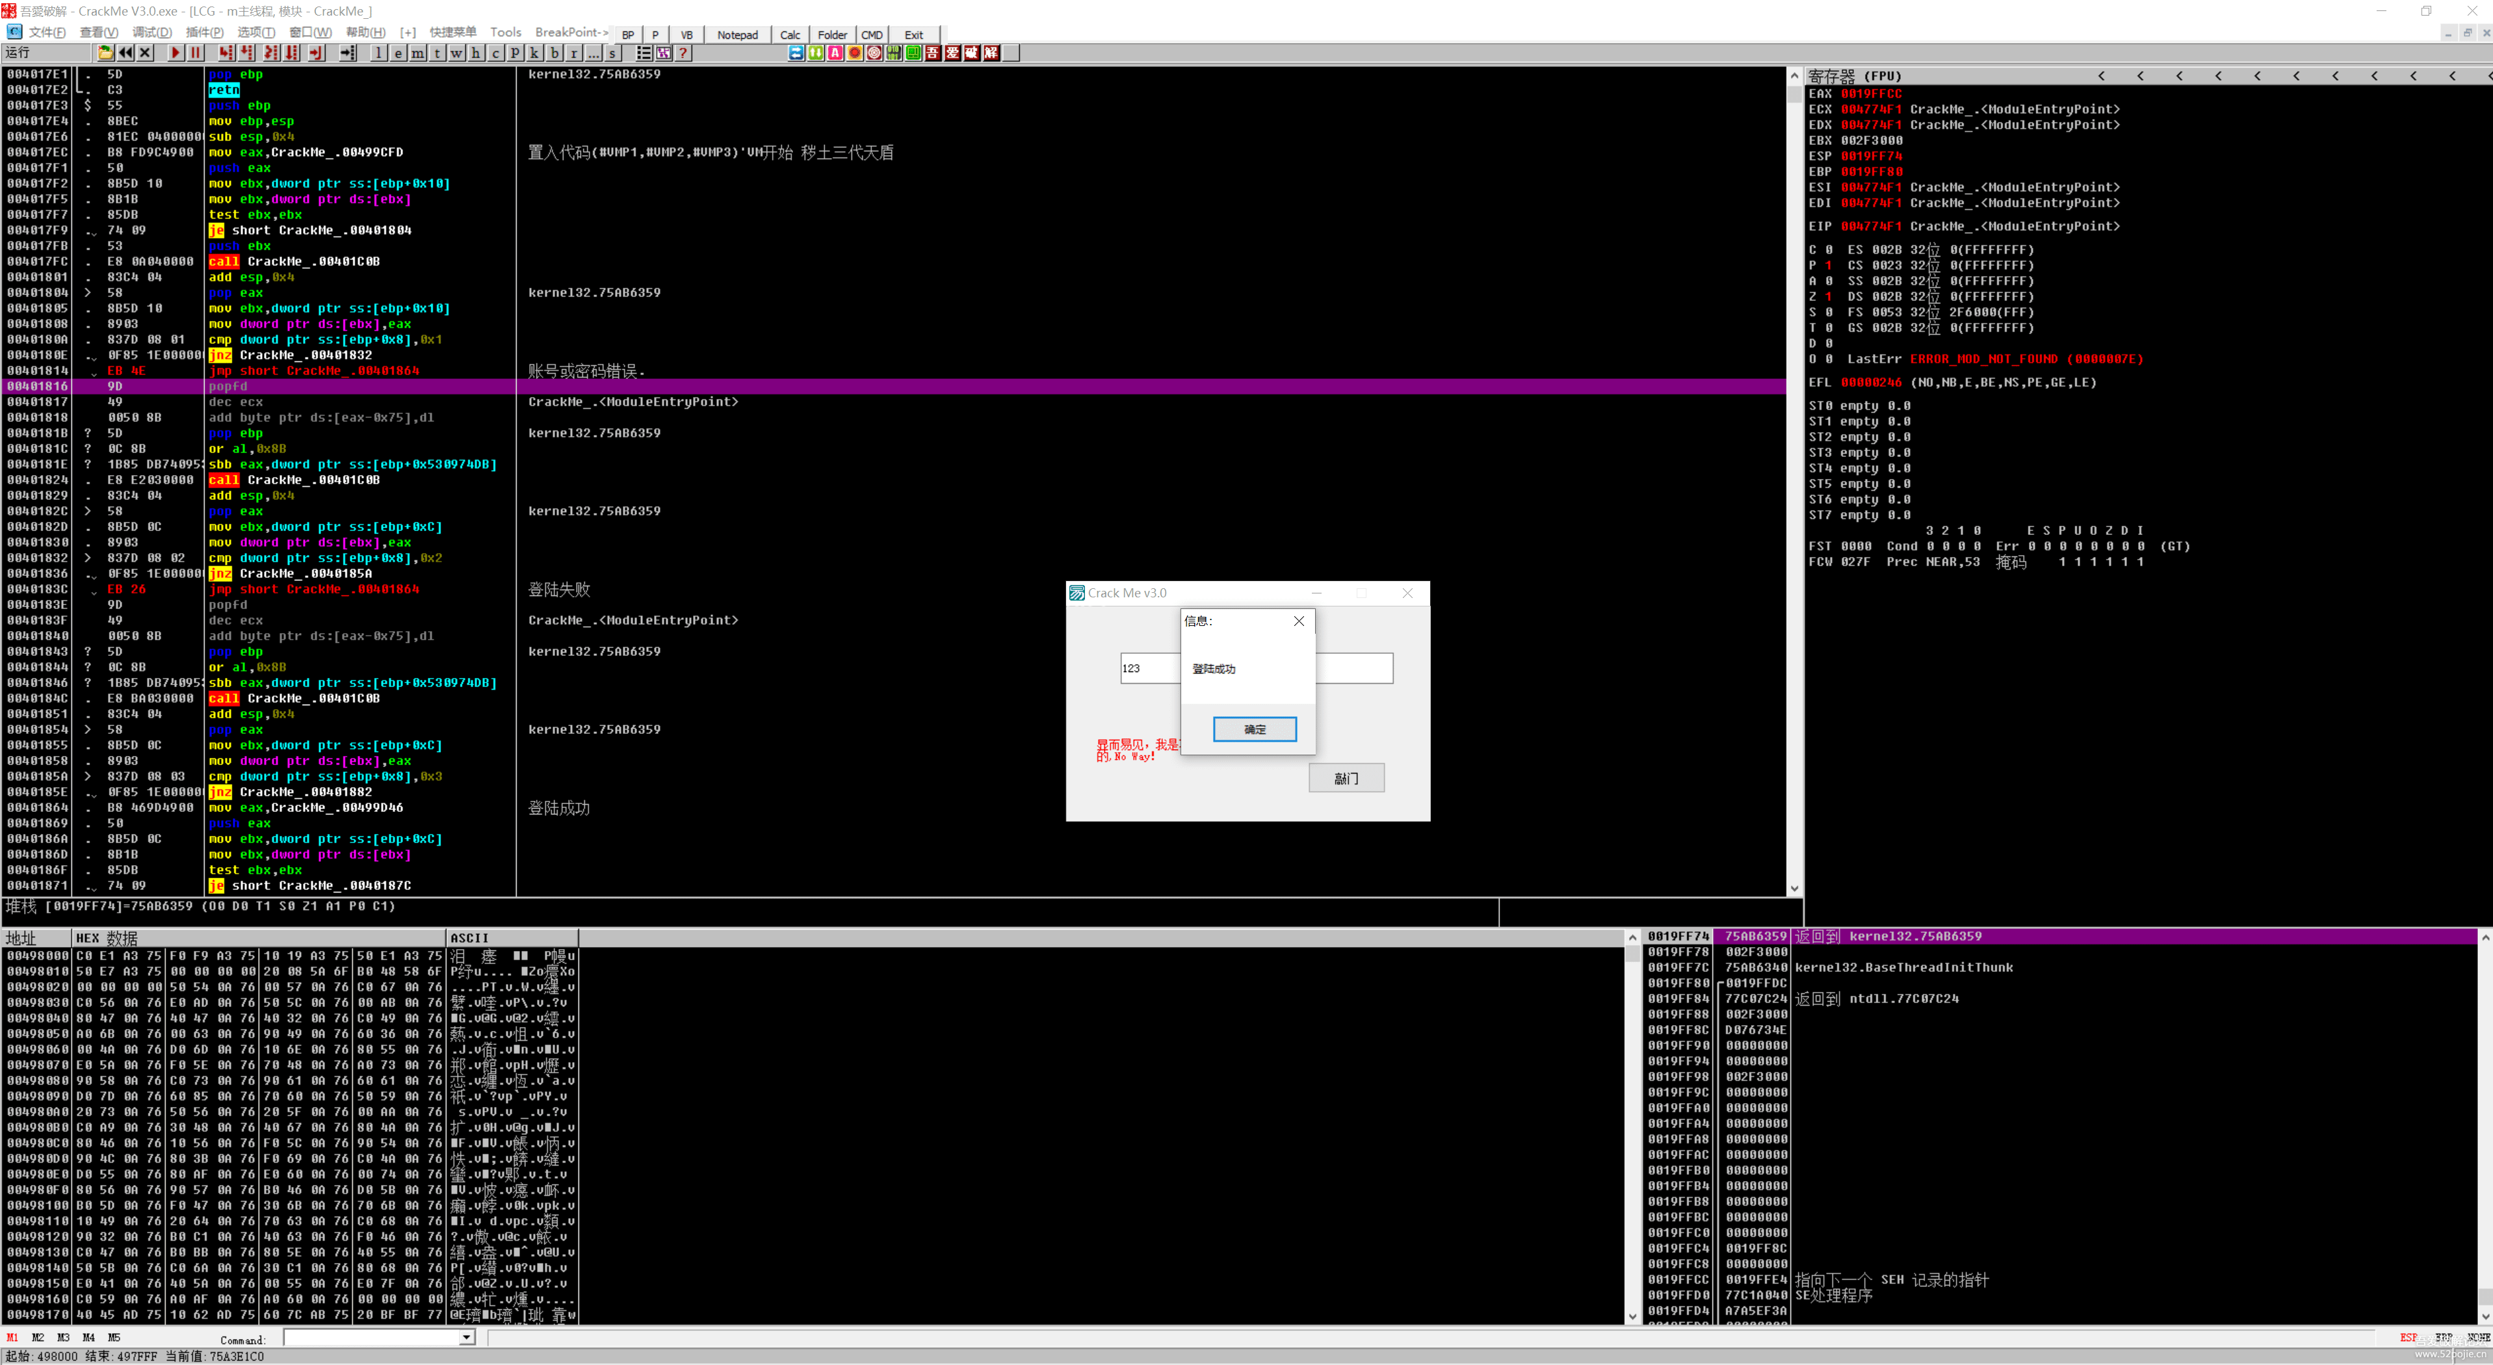Click the Run program play icon
This screenshot has width=2493, height=1365.
tap(175, 53)
